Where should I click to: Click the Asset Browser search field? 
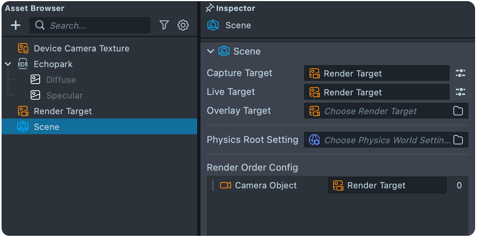click(x=94, y=26)
